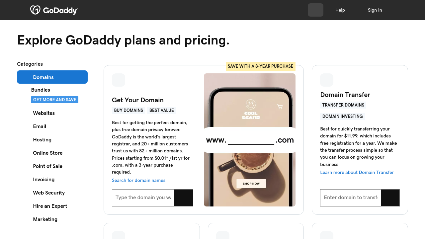
Task: Click the cart icon in the phone image
Action: [x=280, y=107]
